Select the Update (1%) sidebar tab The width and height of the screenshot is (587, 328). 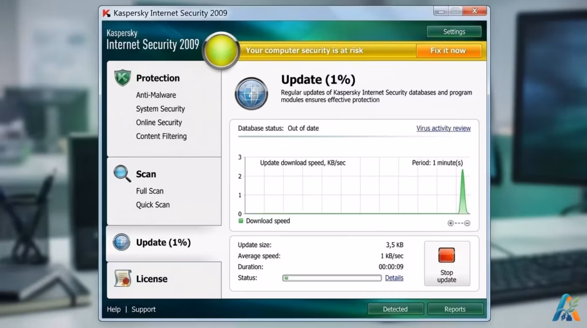(164, 243)
